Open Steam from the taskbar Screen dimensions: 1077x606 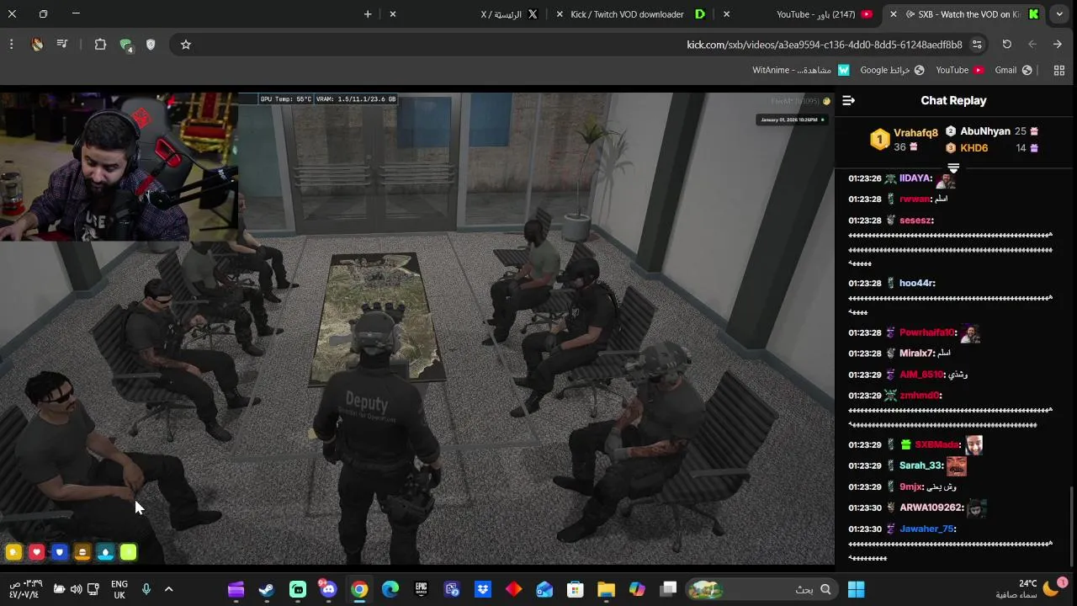tap(267, 589)
